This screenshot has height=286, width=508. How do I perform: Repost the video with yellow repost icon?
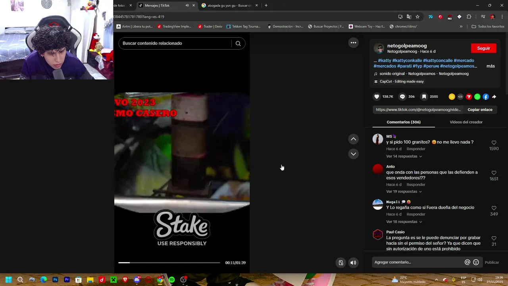452,97
